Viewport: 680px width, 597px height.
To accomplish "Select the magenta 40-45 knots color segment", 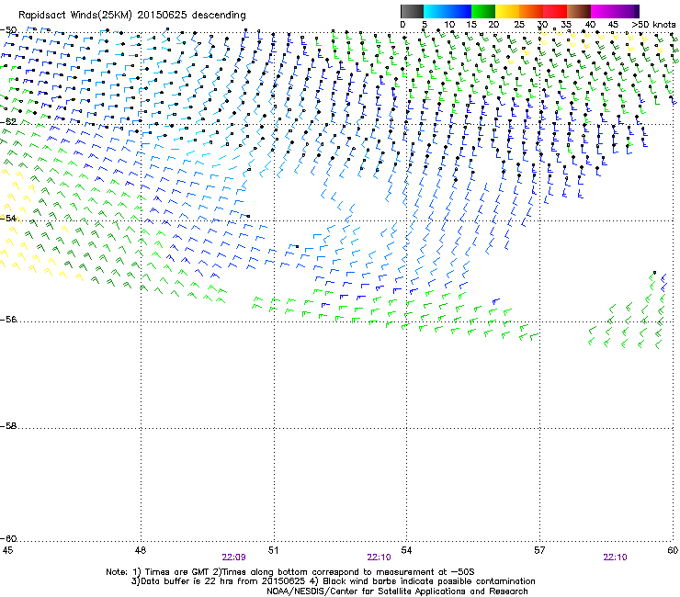I will point(603,11).
